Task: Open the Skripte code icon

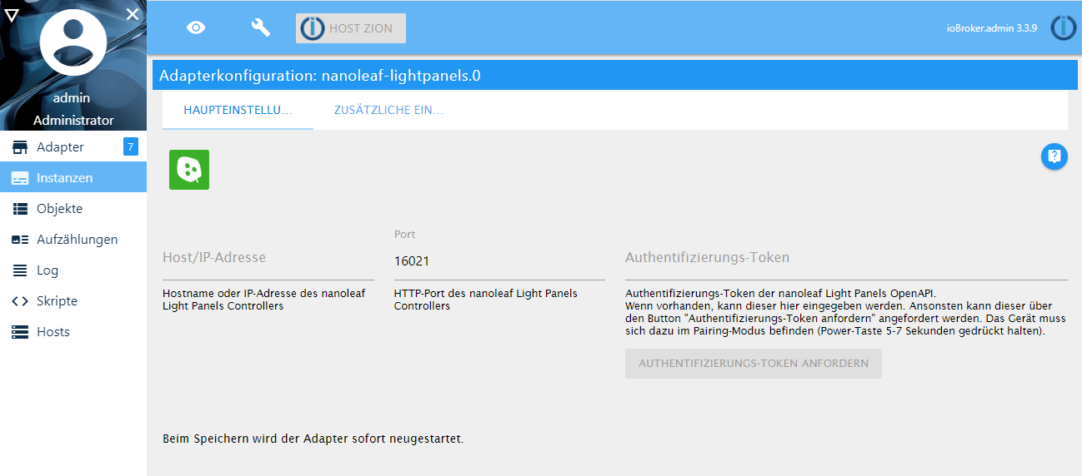Action: tap(20, 301)
